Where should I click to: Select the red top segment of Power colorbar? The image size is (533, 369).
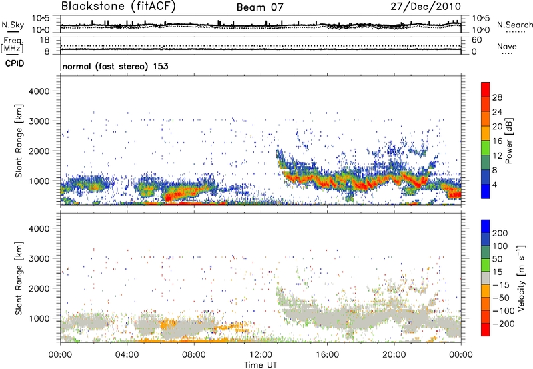486,89
